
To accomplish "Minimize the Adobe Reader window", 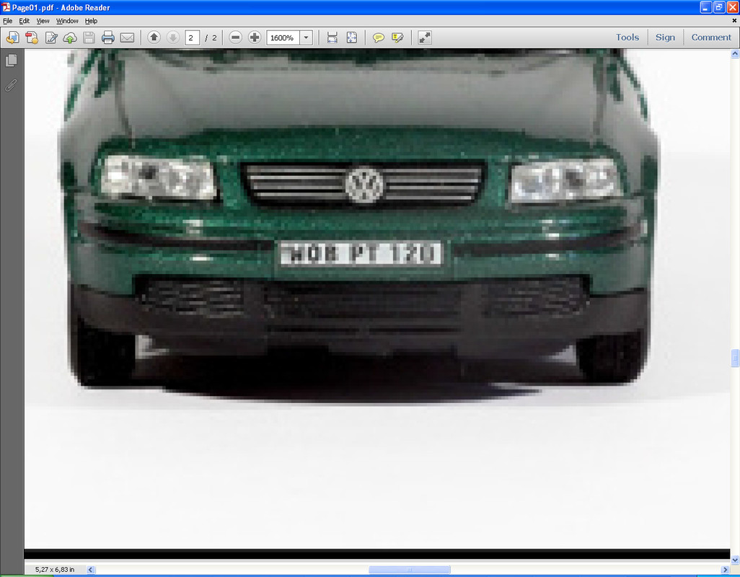I will (x=705, y=7).
